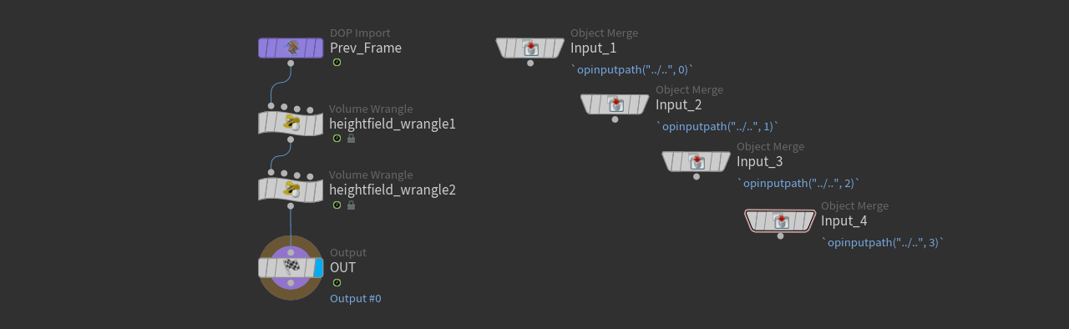Click the heightfield_wrangle1 node icon

[x=291, y=124]
